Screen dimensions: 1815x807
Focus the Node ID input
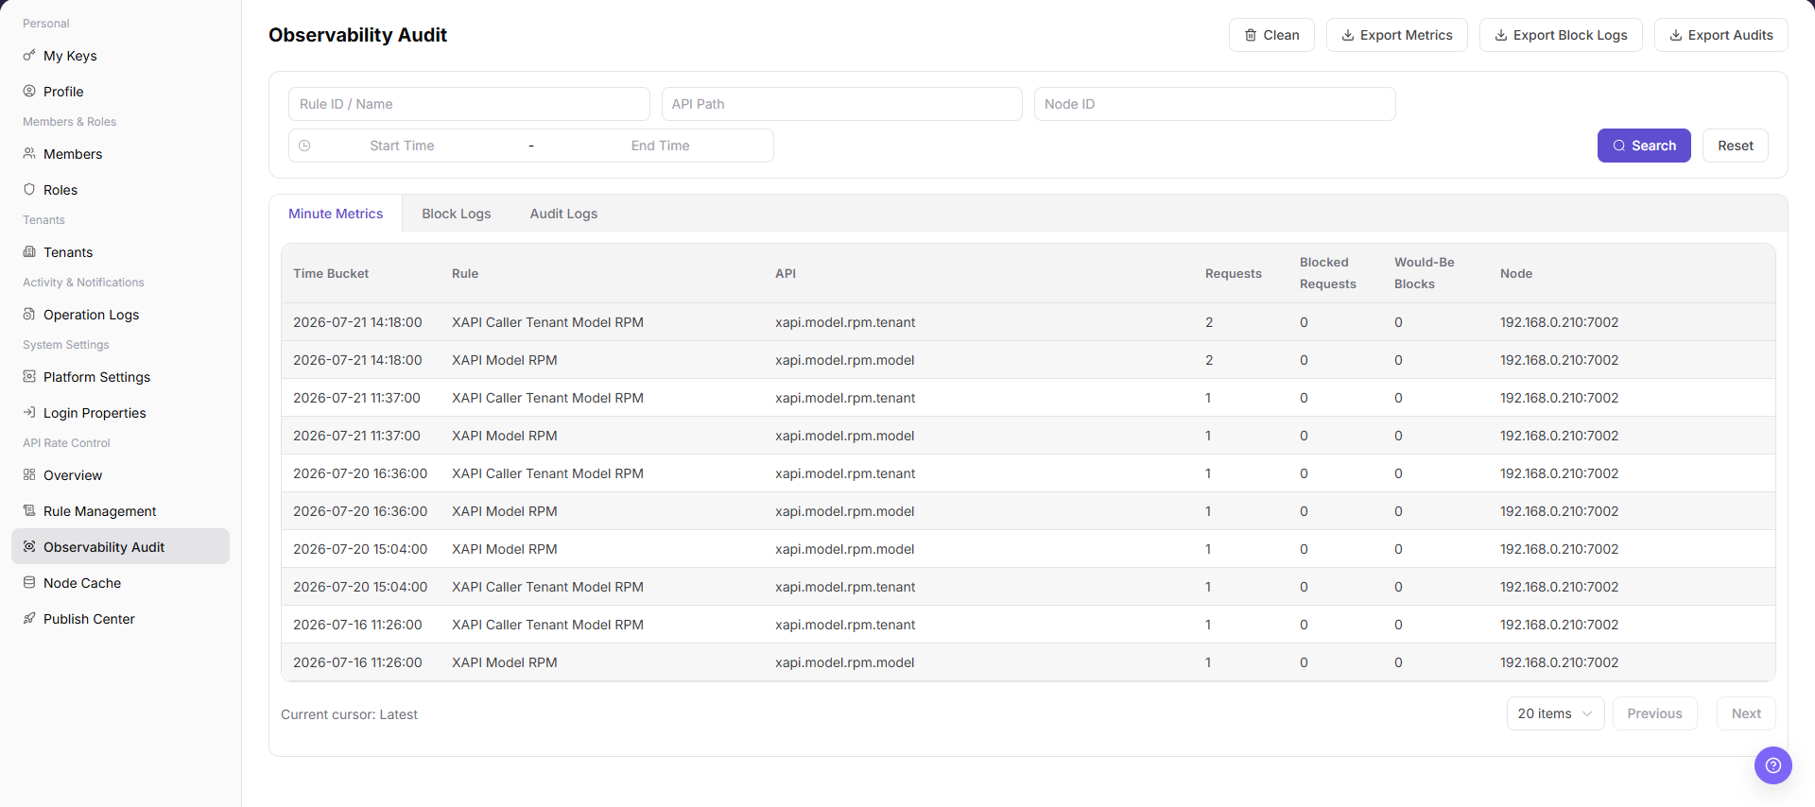pos(1215,104)
